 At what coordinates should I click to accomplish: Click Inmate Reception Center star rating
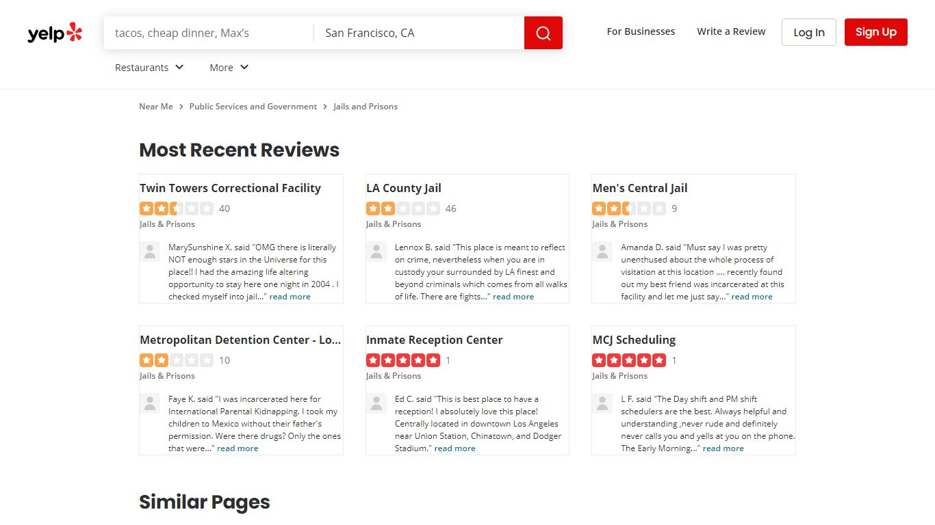coord(403,360)
